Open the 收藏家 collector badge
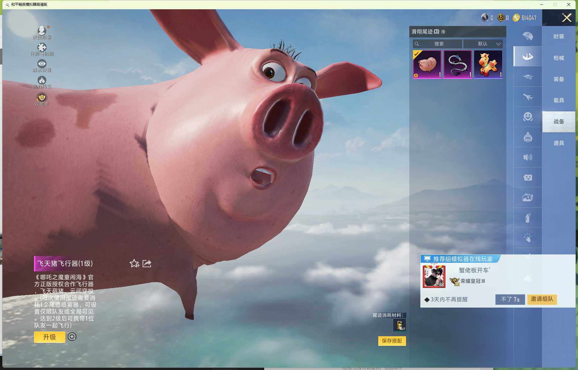Screen dimensions: 578x370 click(42, 98)
